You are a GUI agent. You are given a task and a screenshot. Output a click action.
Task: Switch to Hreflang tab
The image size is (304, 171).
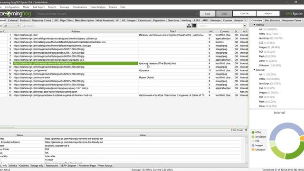(x=186, y=20)
